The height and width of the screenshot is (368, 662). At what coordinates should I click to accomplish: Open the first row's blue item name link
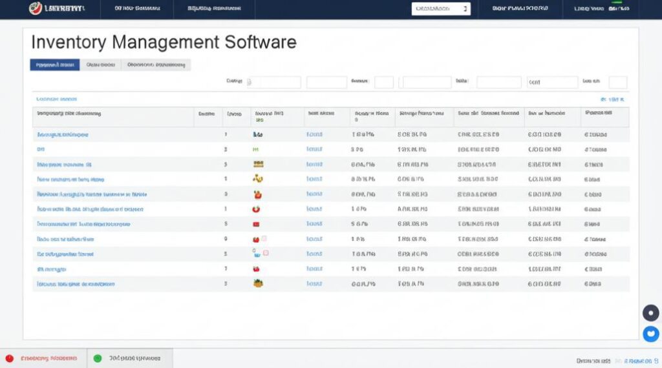click(63, 135)
